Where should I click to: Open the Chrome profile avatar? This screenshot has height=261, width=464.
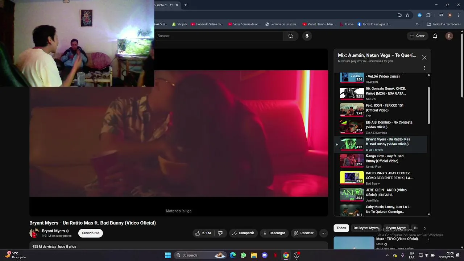[450, 15]
